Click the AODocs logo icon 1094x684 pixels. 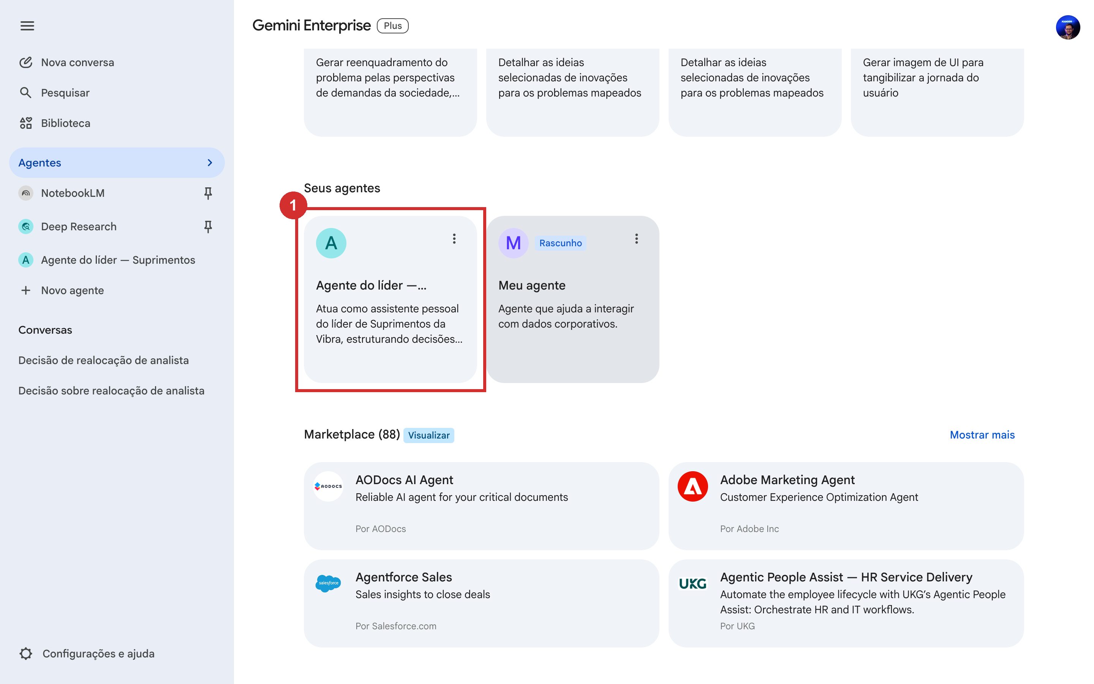[x=329, y=486]
